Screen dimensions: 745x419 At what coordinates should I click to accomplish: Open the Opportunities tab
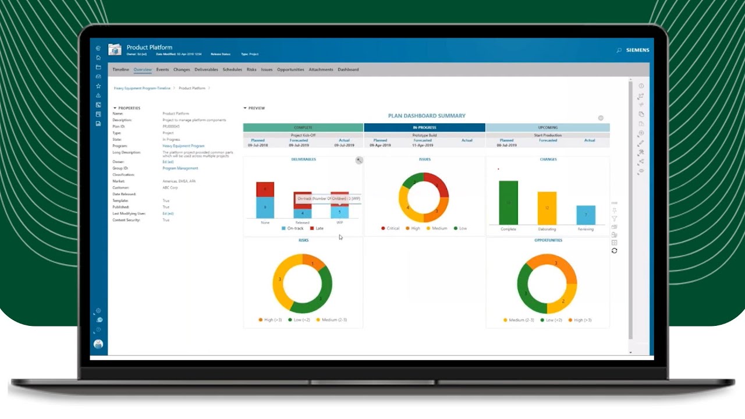point(290,70)
